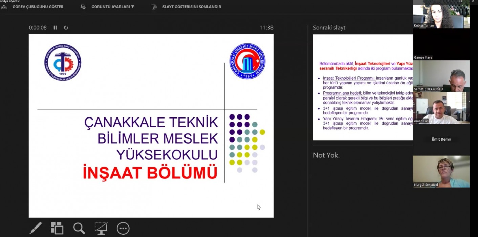
Task: Open the see all slides grid
Action: [x=57, y=228]
